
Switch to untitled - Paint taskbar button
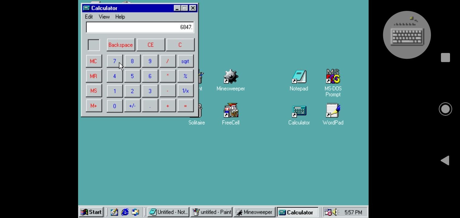pos(212,212)
